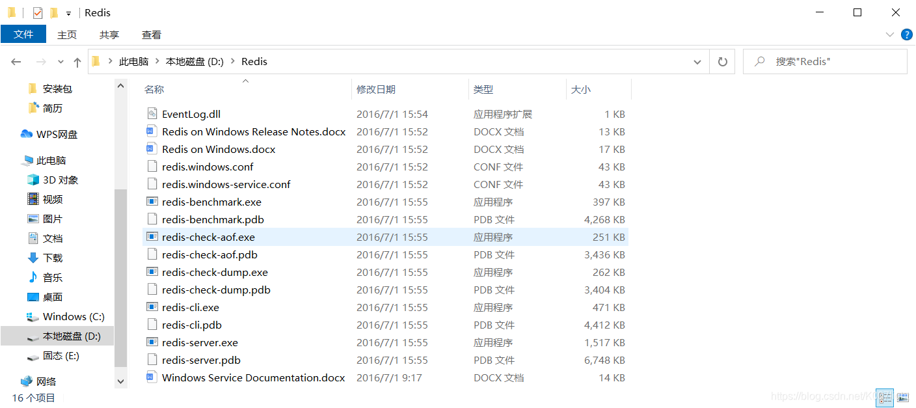Switch to the 查看 ribbon tab
This screenshot has height=408, width=916.
click(x=152, y=34)
